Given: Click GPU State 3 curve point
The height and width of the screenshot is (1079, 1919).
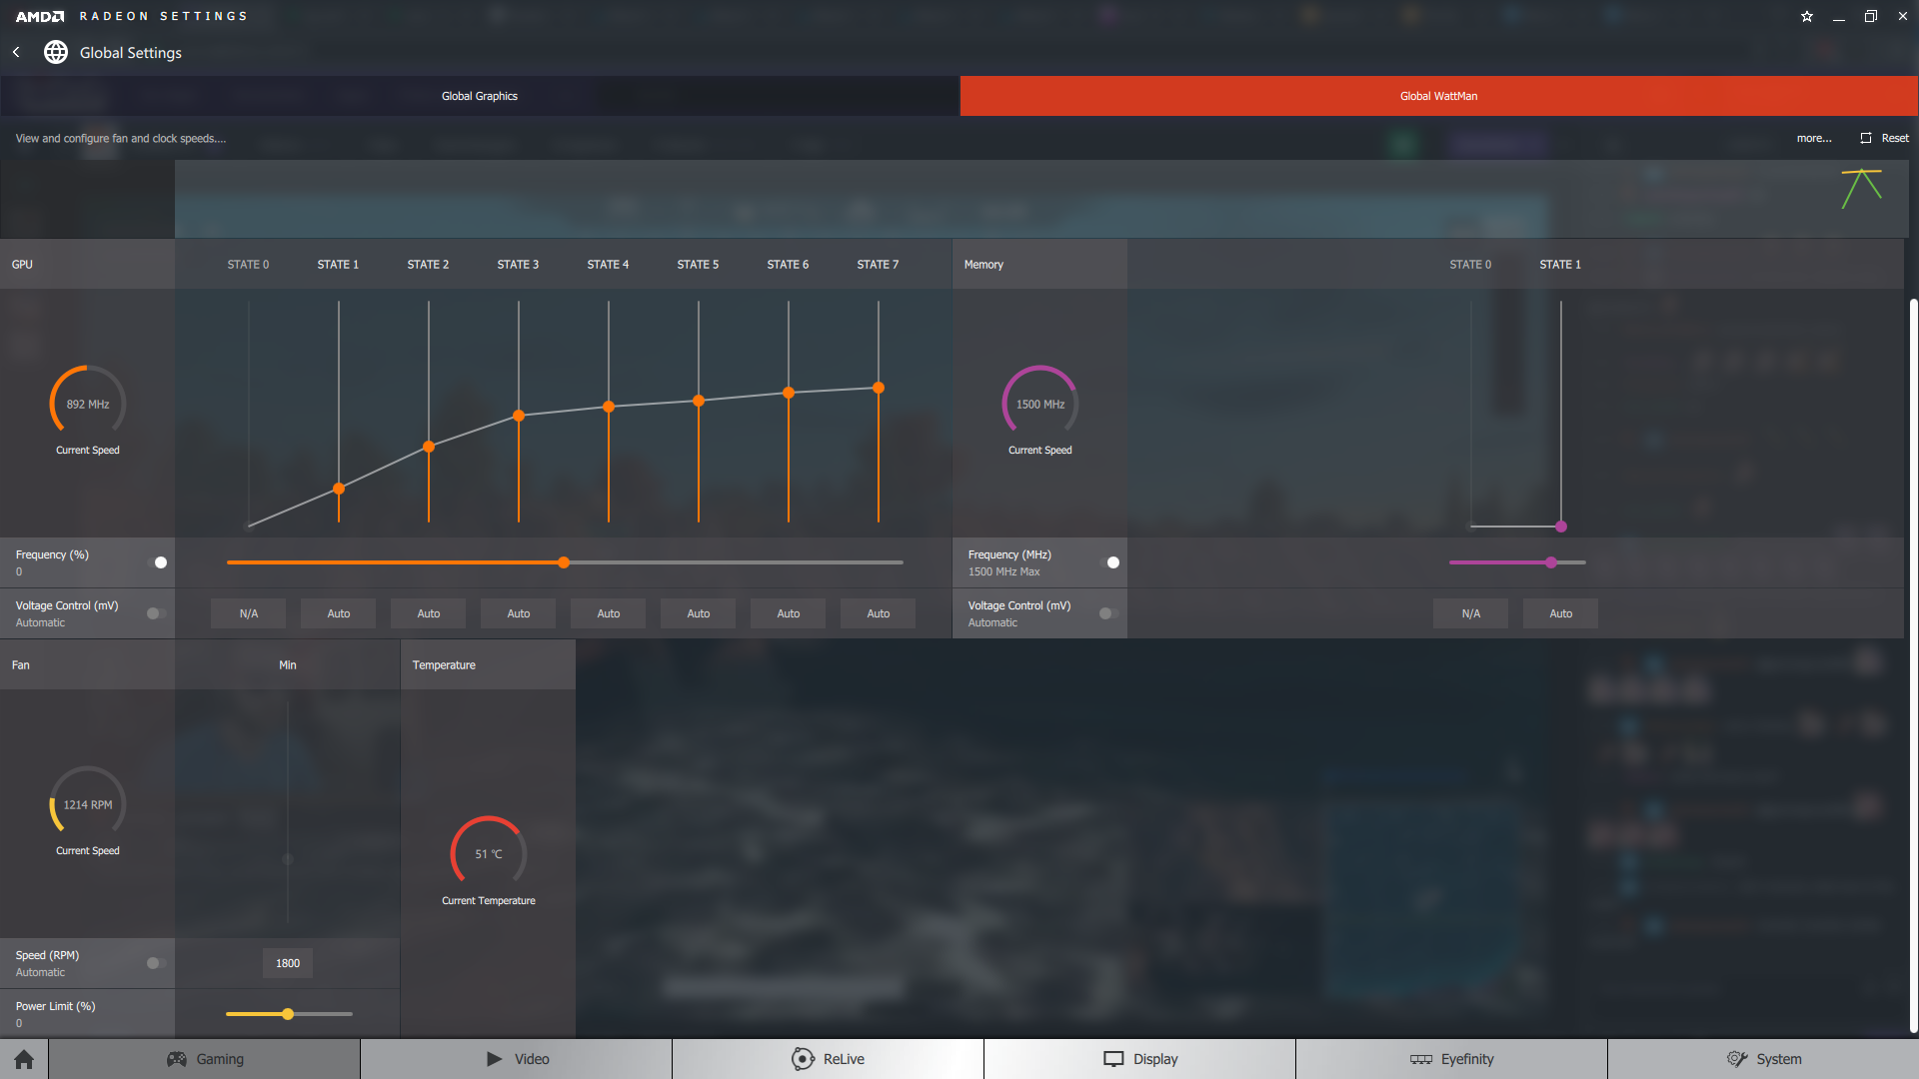Looking at the screenshot, I should 519,416.
